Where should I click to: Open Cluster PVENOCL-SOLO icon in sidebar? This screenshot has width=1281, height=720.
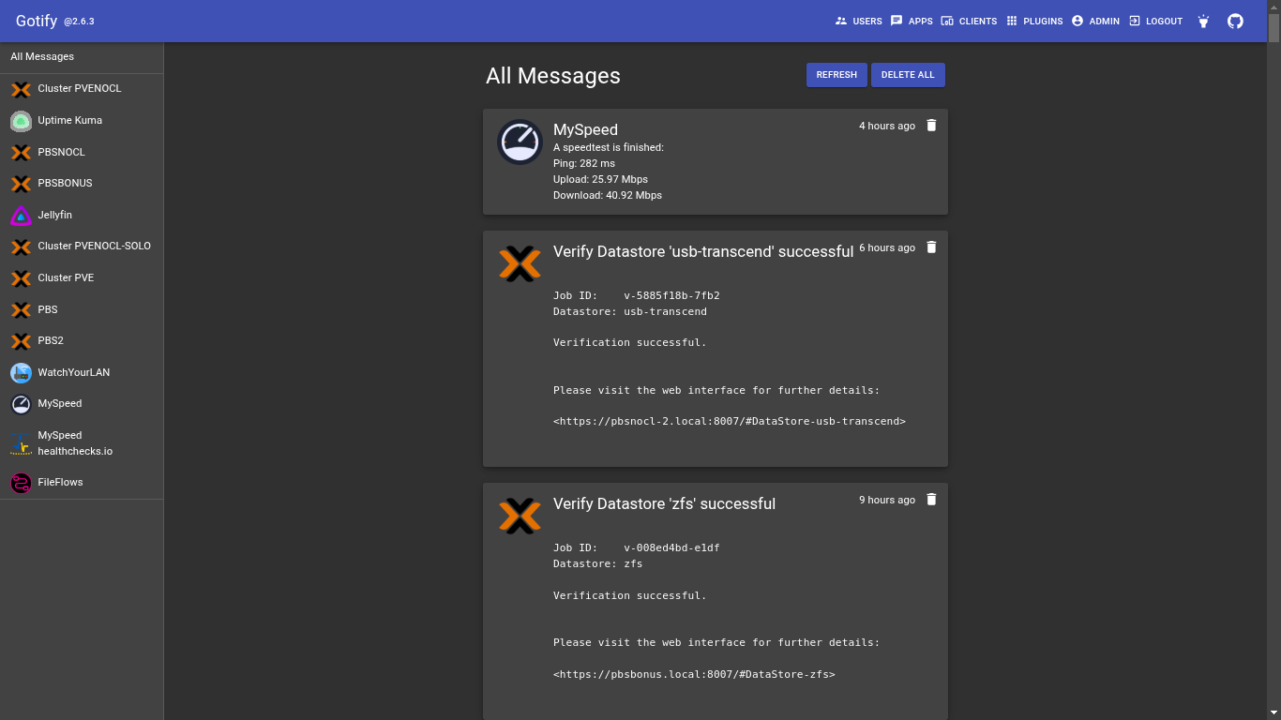pos(21,247)
